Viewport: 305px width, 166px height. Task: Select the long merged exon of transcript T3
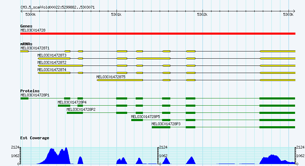coord(153,58)
